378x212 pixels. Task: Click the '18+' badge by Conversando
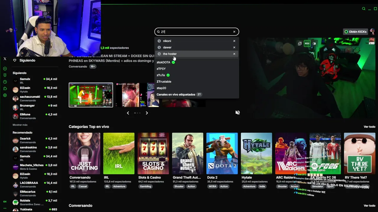pyautogui.click(x=93, y=67)
